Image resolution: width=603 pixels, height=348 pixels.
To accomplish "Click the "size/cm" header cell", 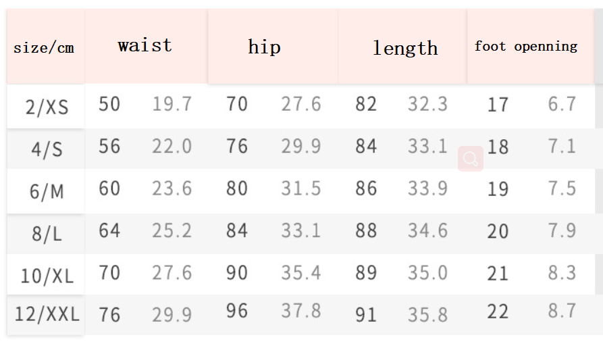I will [44, 48].
